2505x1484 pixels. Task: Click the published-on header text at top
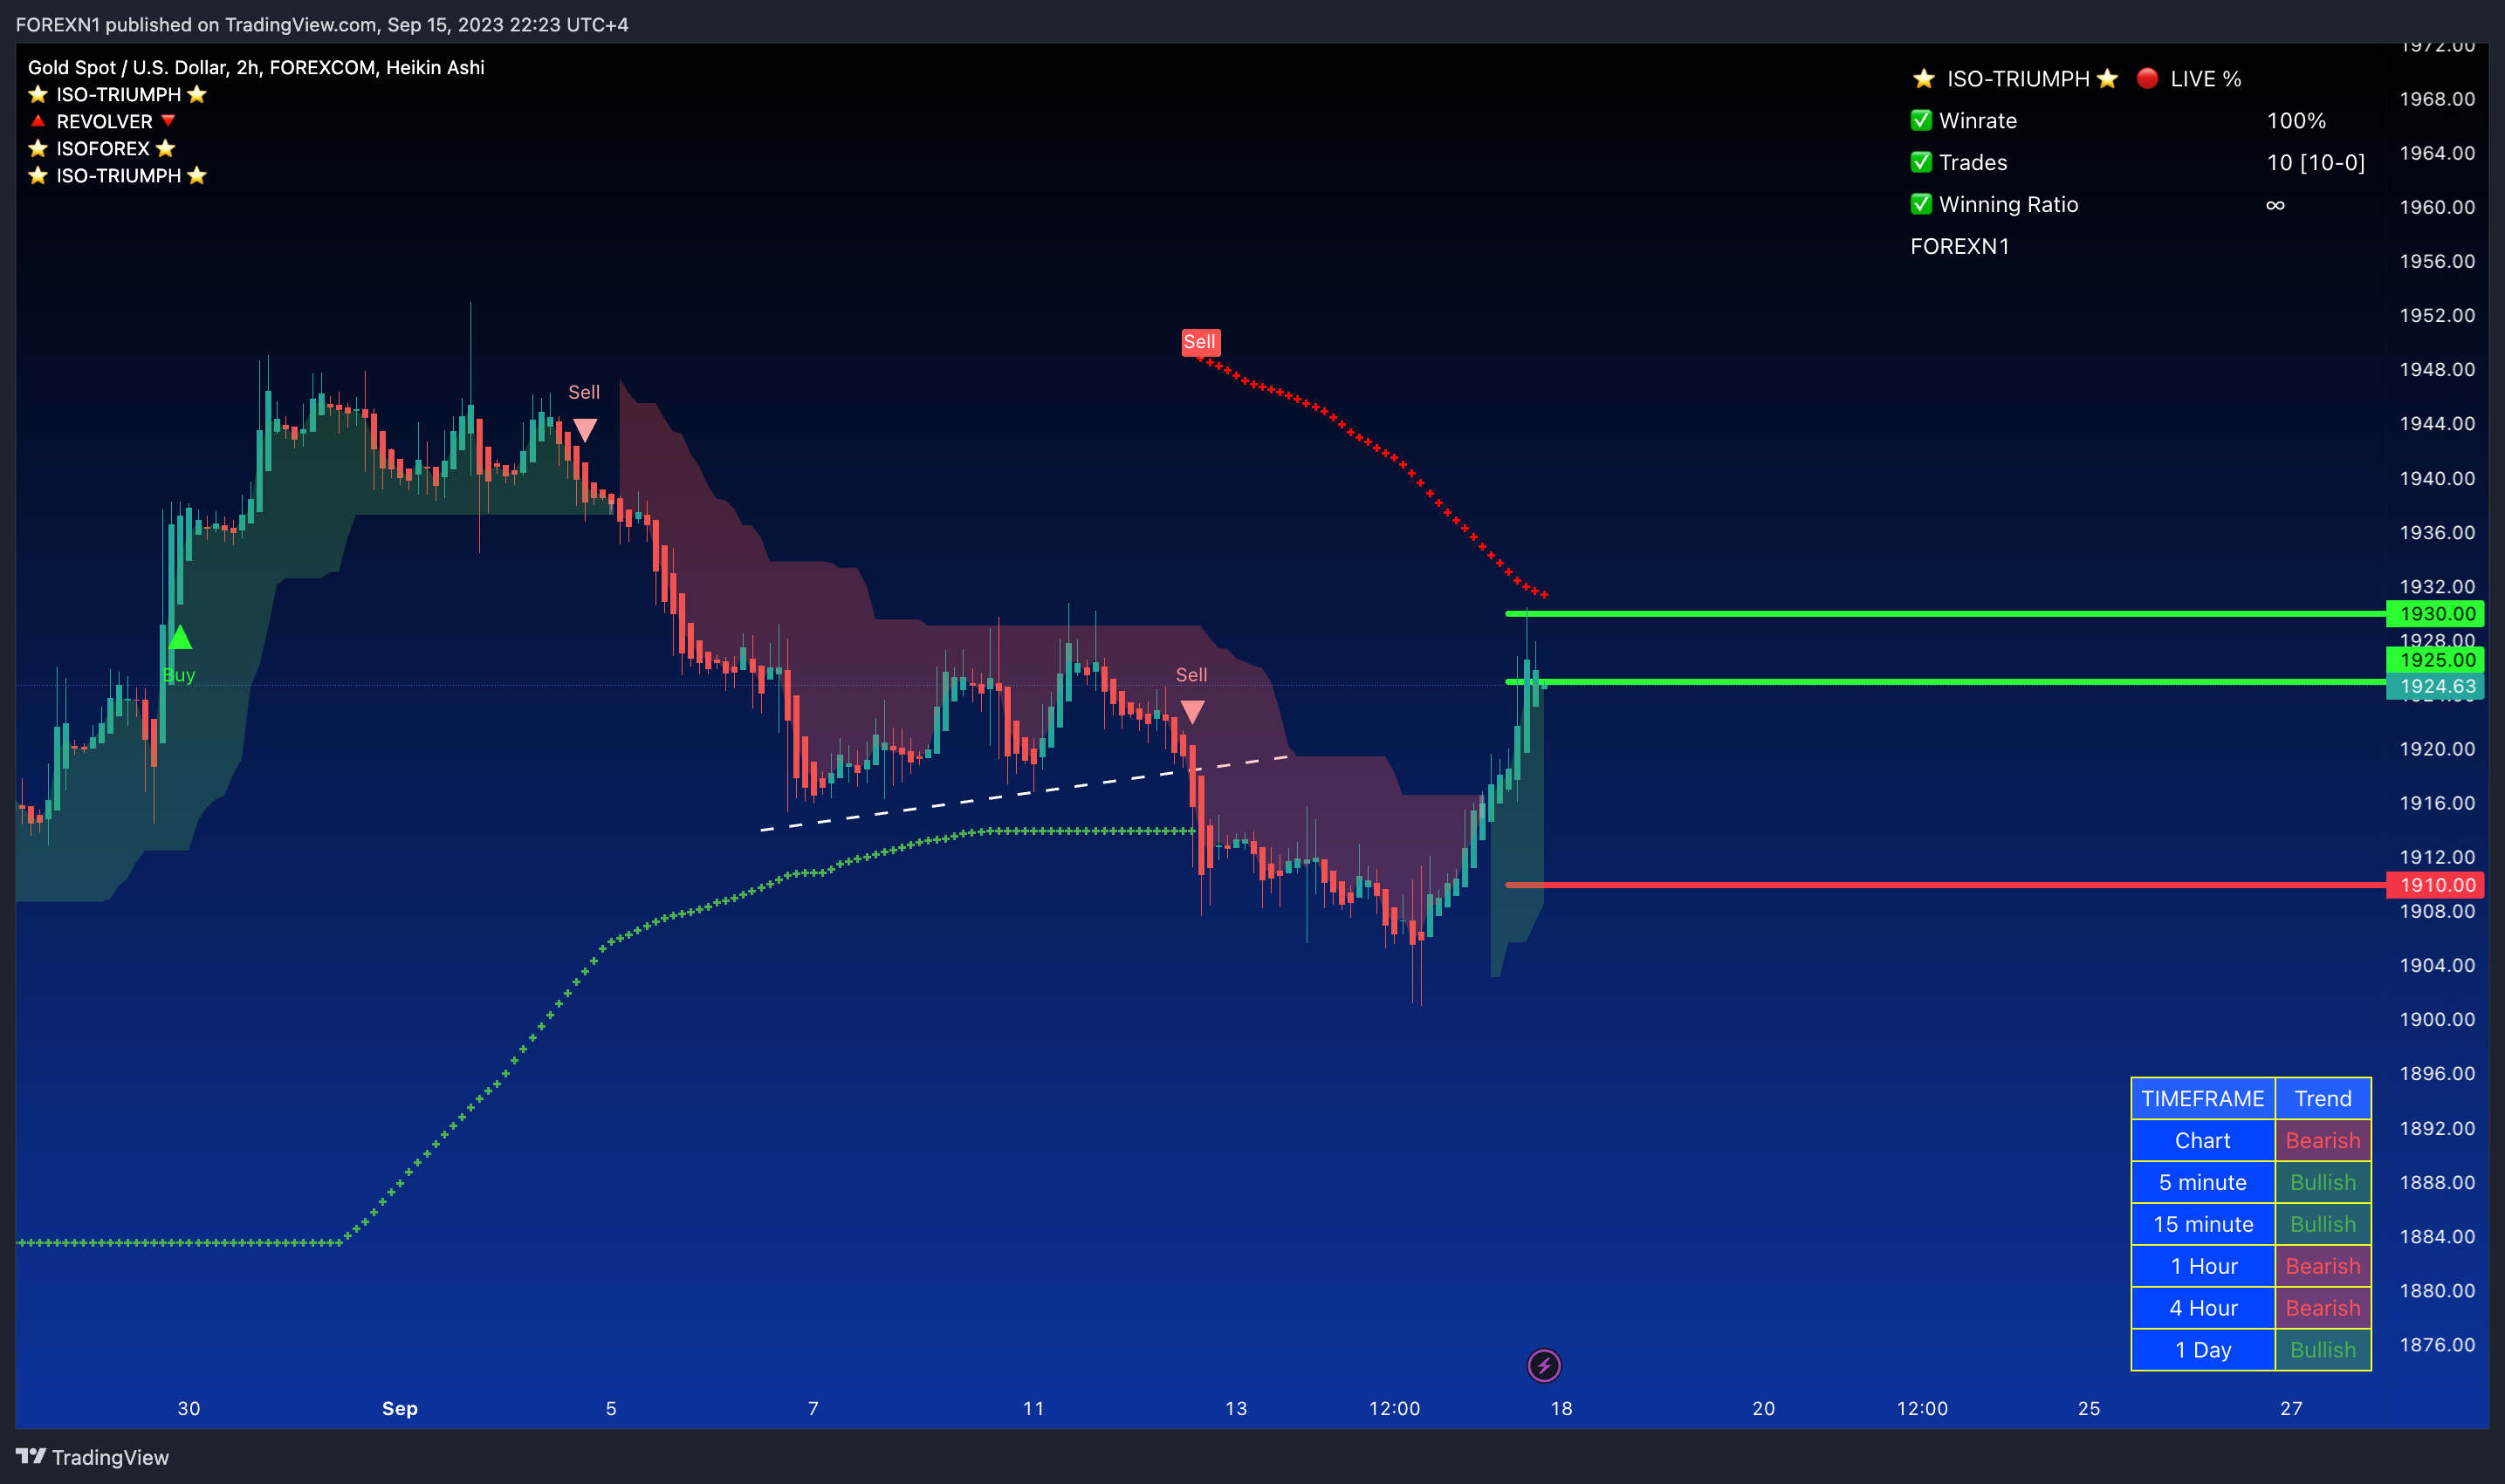(x=322, y=24)
